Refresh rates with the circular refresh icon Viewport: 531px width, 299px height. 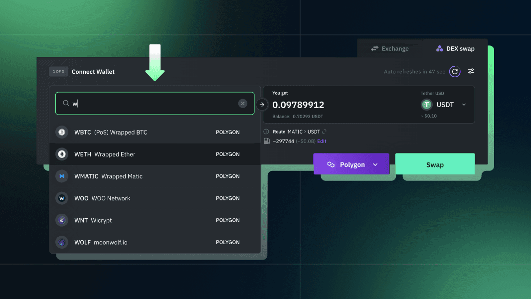[x=454, y=71]
